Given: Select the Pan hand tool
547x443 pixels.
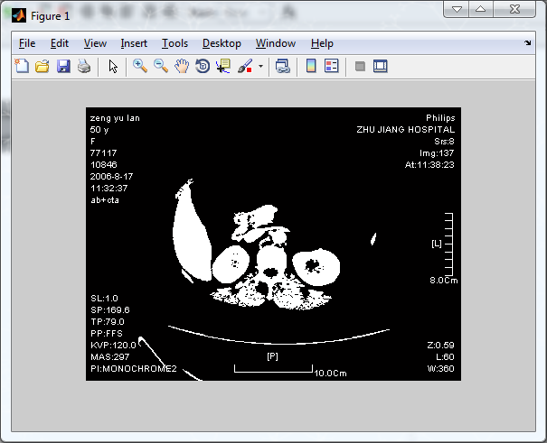Looking at the screenshot, I should (x=182, y=66).
